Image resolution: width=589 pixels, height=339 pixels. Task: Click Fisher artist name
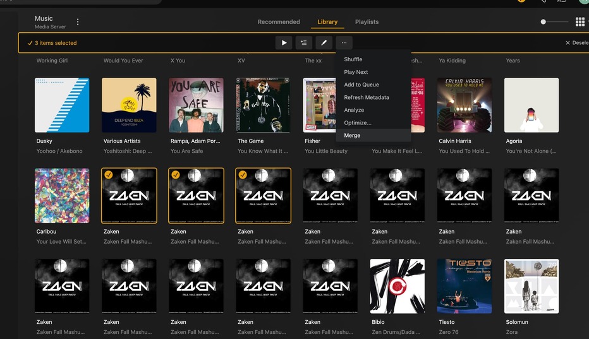pos(312,141)
